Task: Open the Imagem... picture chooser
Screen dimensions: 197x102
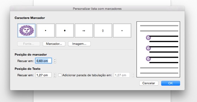Action: 79,44
